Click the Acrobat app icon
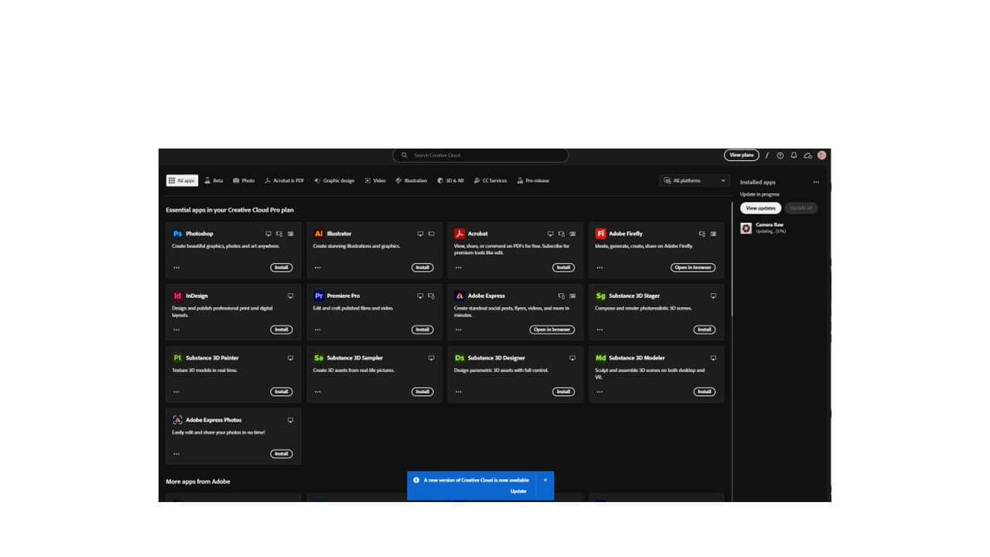 click(459, 234)
